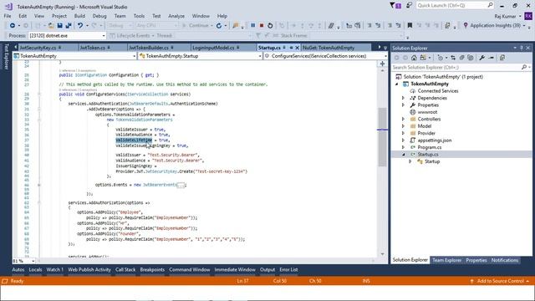Expand the Controllers folder

[403, 119]
